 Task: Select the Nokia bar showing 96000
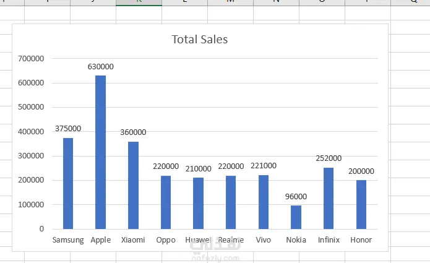point(296,217)
